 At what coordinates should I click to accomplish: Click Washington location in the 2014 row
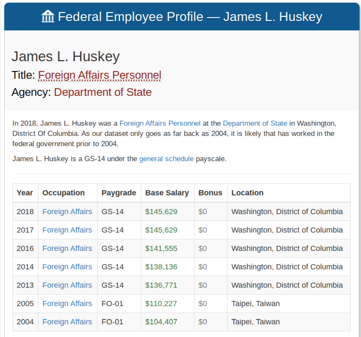pos(287,267)
